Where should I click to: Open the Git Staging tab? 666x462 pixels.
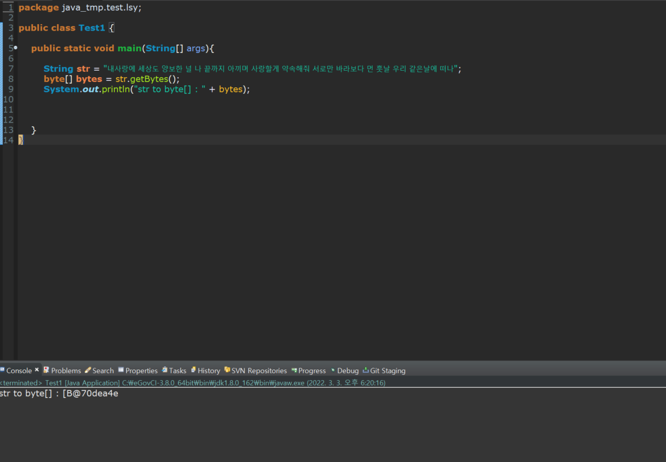tap(384, 370)
